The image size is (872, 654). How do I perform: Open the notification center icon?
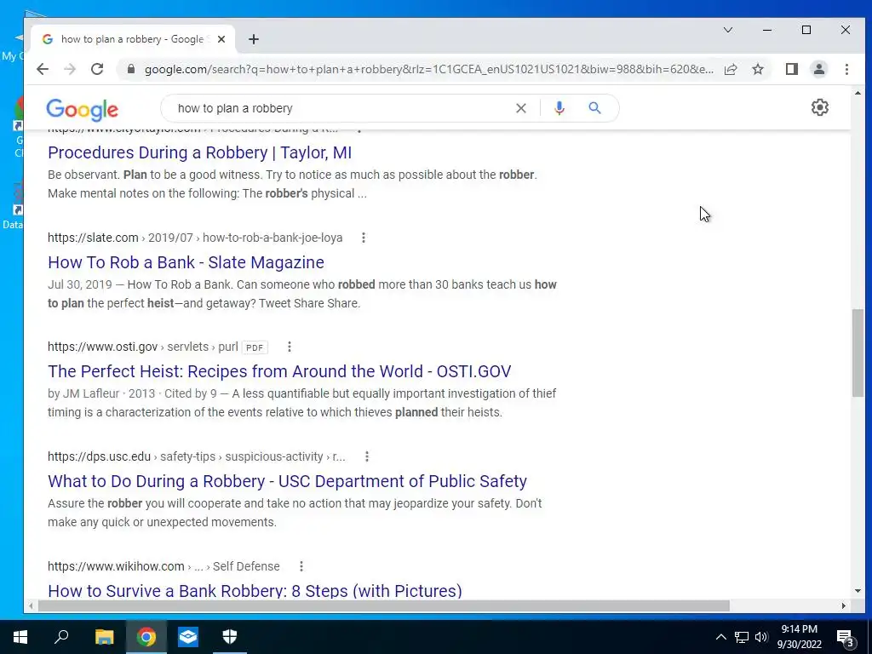click(x=845, y=637)
